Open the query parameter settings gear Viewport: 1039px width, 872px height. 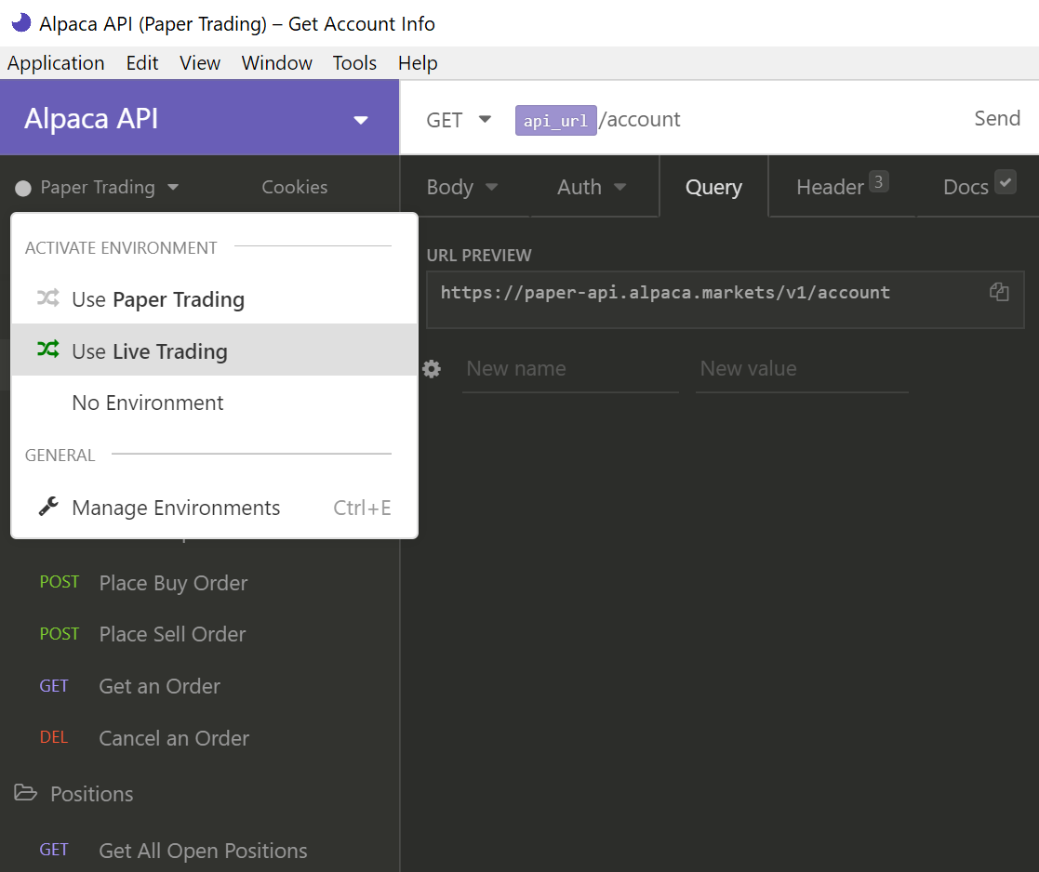(x=432, y=369)
